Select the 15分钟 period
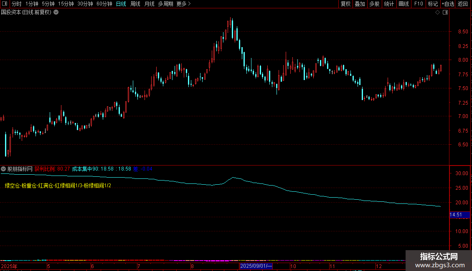This screenshot has width=472, height=271. click(x=66, y=4)
